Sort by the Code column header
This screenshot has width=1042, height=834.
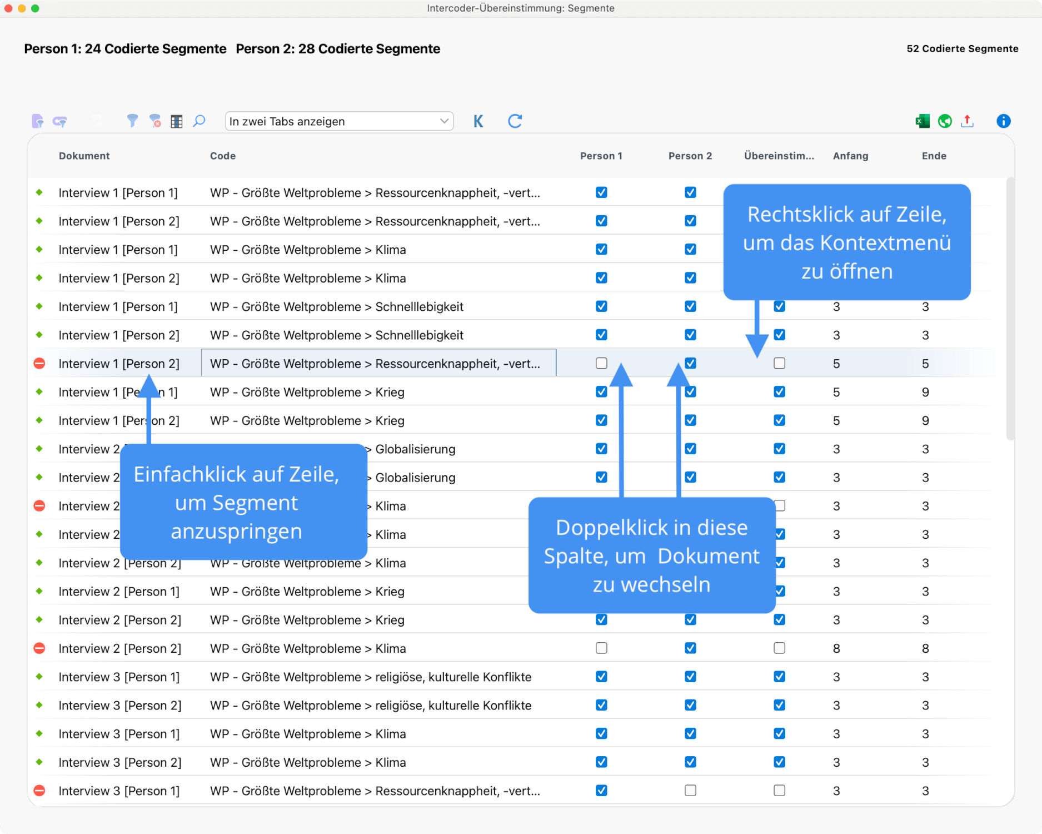click(222, 156)
